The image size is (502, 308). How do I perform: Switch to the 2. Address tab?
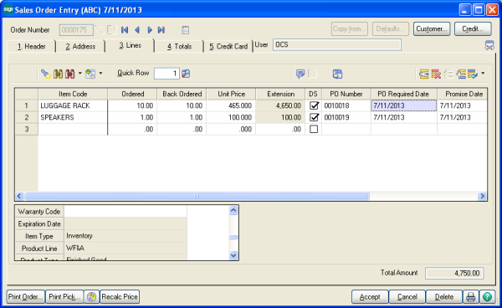tap(80, 46)
